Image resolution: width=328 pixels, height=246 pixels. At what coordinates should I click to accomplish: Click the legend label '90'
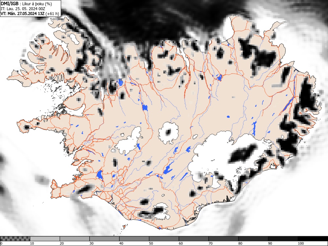click(x=270, y=243)
